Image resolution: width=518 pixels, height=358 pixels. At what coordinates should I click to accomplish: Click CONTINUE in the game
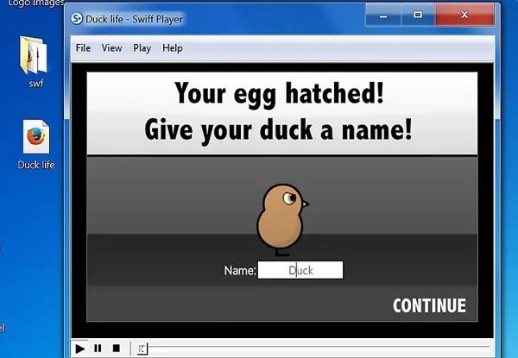(x=429, y=305)
